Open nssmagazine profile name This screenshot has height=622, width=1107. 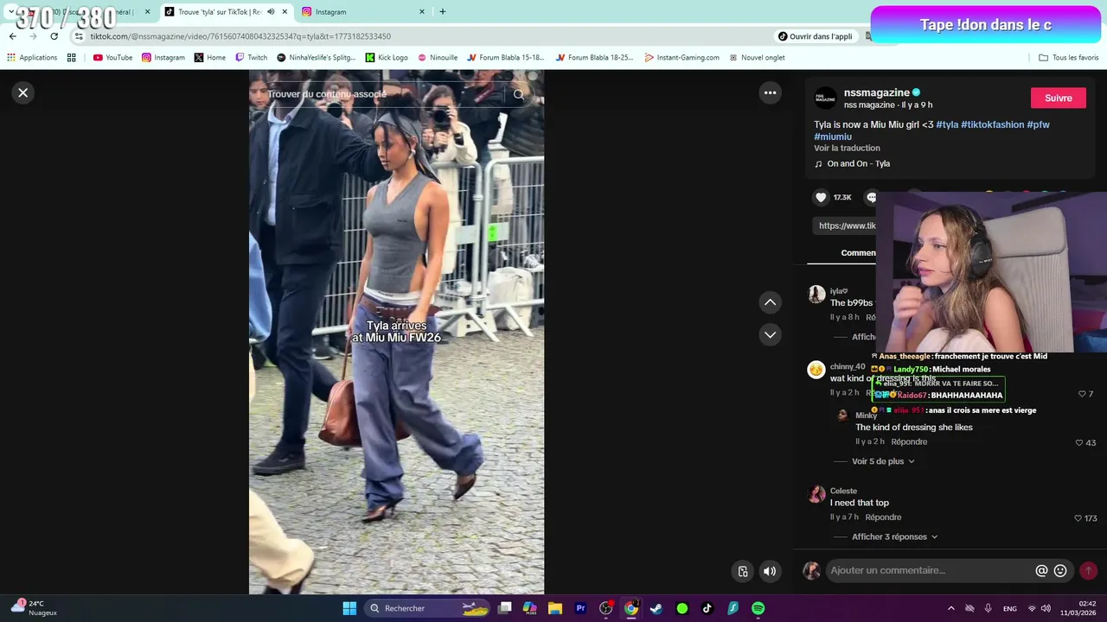[877, 92]
